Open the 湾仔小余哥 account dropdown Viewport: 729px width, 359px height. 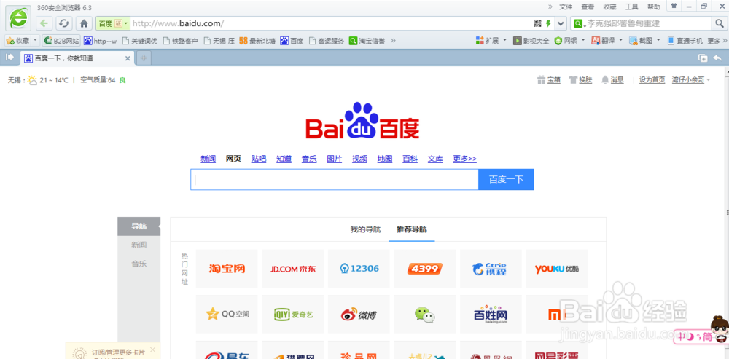pyautogui.click(x=691, y=80)
